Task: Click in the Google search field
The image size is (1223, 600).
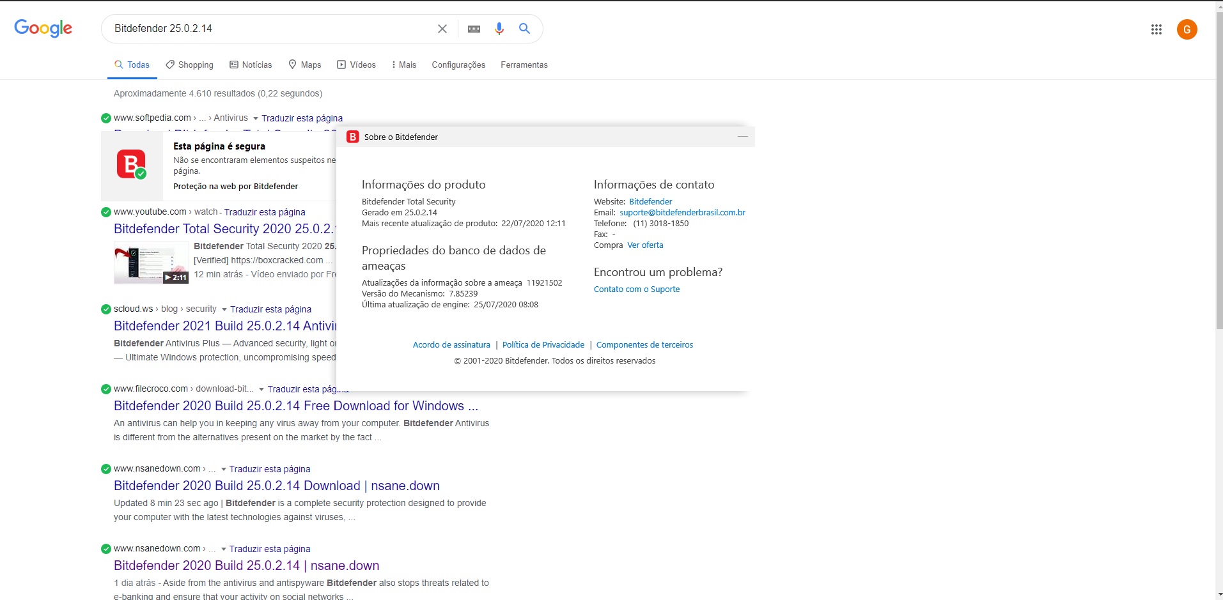Action: pyautogui.click(x=269, y=29)
